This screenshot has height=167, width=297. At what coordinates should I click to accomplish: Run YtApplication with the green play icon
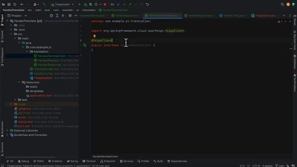tap(79, 4)
